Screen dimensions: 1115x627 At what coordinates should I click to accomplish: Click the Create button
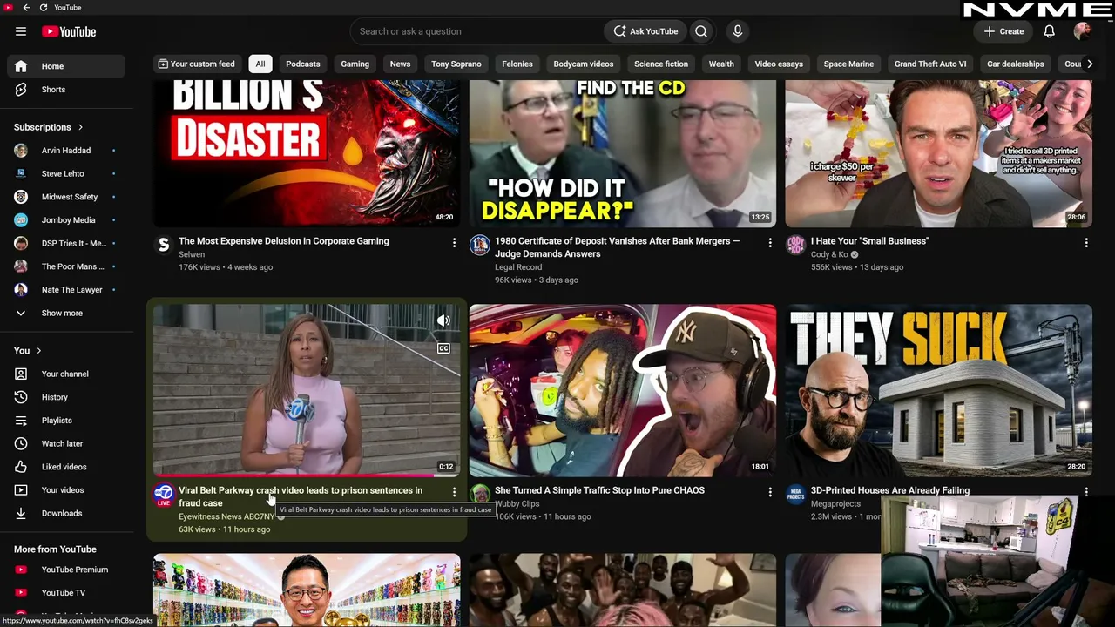(x=1003, y=31)
